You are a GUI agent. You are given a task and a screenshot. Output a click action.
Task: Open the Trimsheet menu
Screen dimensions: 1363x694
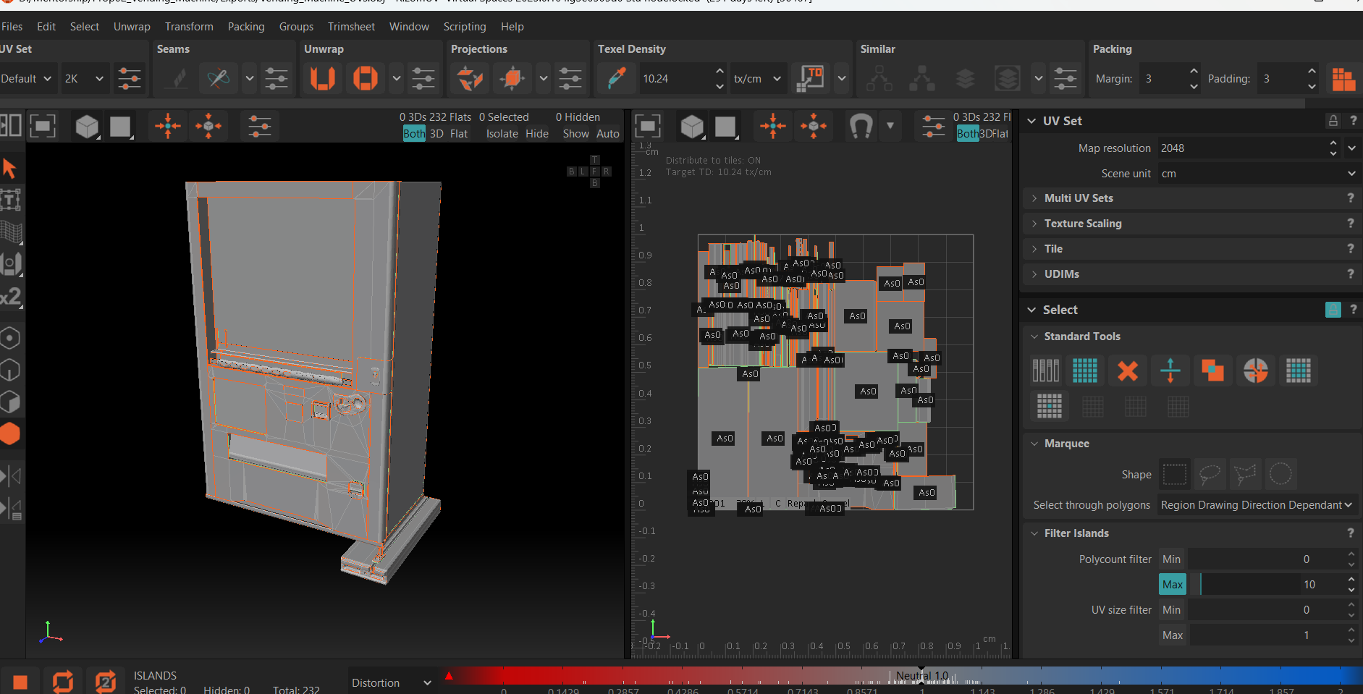[x=351, y=27]
